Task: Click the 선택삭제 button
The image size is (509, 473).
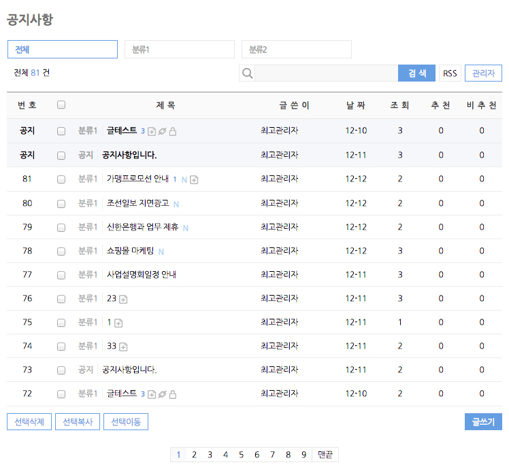Action: tap(29, 422)
